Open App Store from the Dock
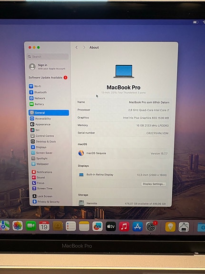This screenshot has width=205, height=274. point(137,226)
